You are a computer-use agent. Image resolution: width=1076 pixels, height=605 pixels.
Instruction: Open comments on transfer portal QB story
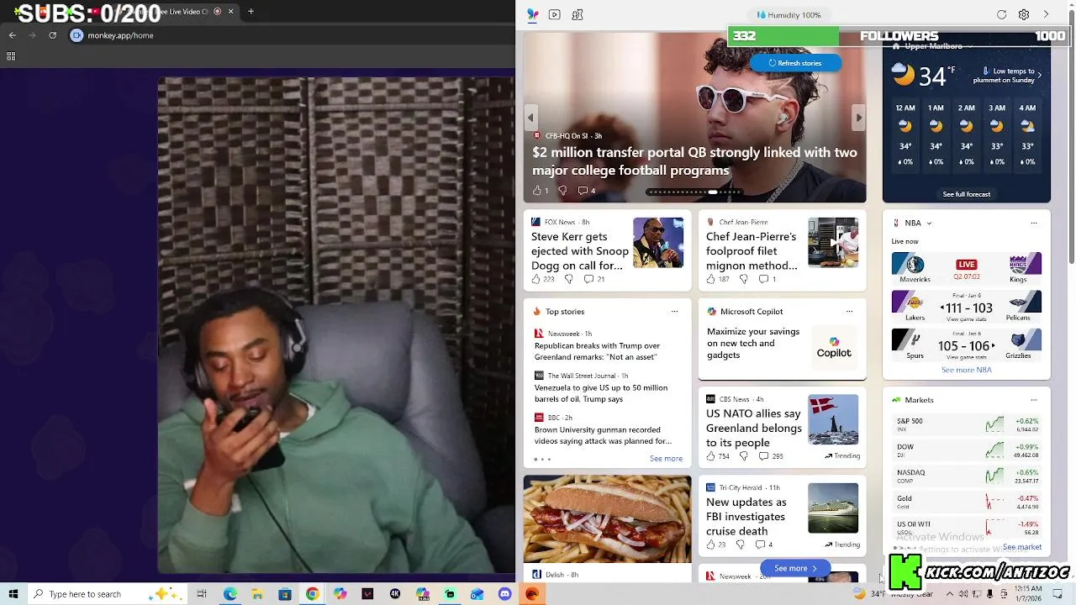[x=586, y=191]
